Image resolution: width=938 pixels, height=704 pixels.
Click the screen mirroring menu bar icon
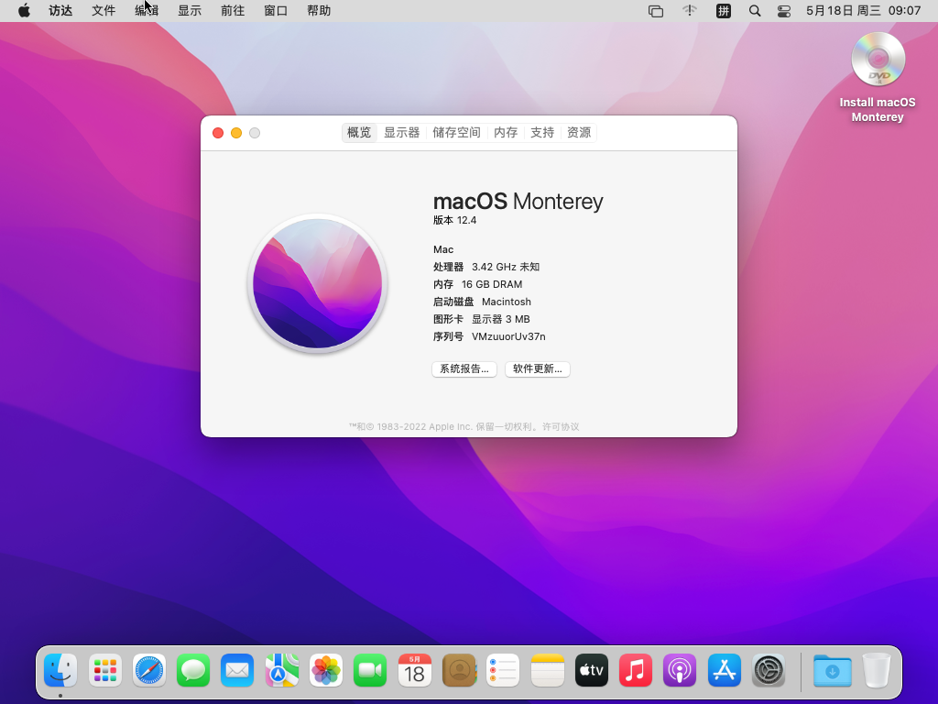(656, 11)
